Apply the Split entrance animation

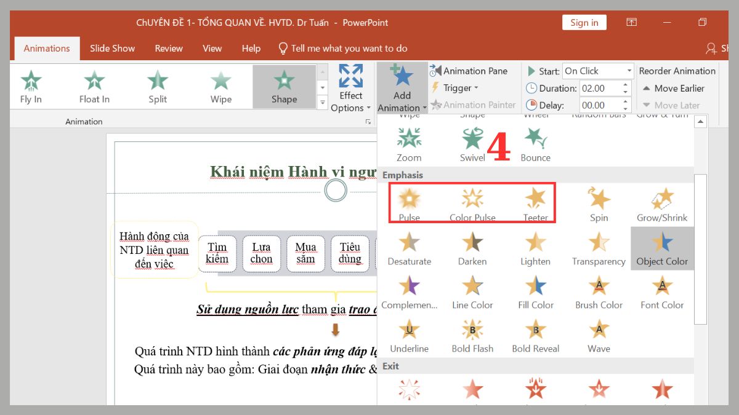(x=157, y=86)
